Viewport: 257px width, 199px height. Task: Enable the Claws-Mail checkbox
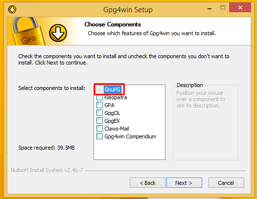[99, 129]
